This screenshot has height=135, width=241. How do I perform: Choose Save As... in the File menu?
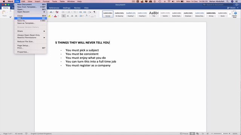point(31,21)
